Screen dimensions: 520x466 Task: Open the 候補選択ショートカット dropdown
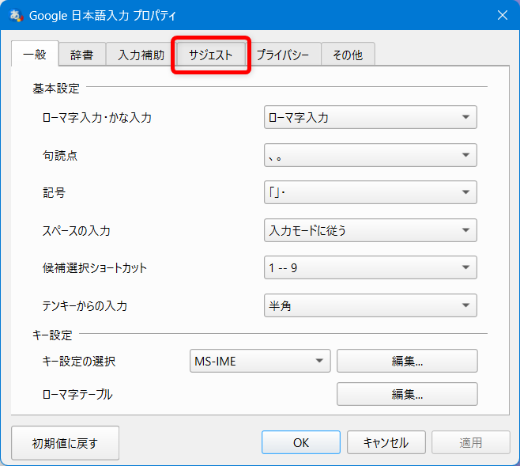[371, 267]
